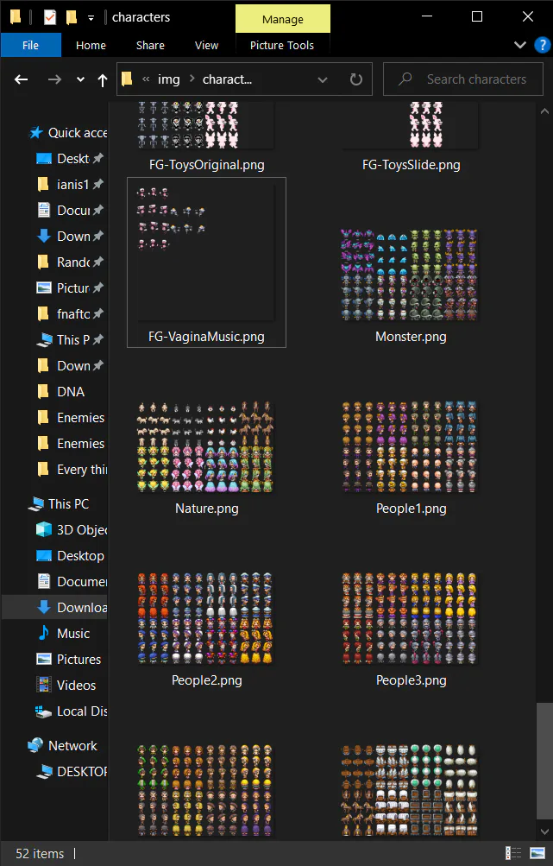Image resolution: width=553 pixels, height=866 pixels.
Task: Refresh the characters folder view
Action: [356, 79]
